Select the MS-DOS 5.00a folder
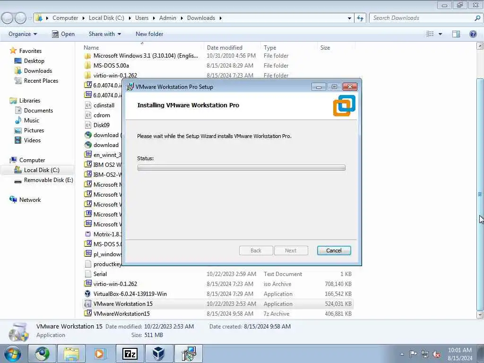Viewport: 484px width, 363px height. (x=111, y=65)
